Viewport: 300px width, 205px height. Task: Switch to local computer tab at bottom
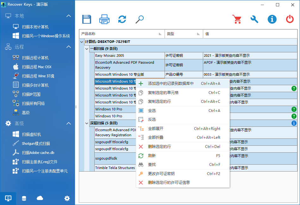[8, 198]
